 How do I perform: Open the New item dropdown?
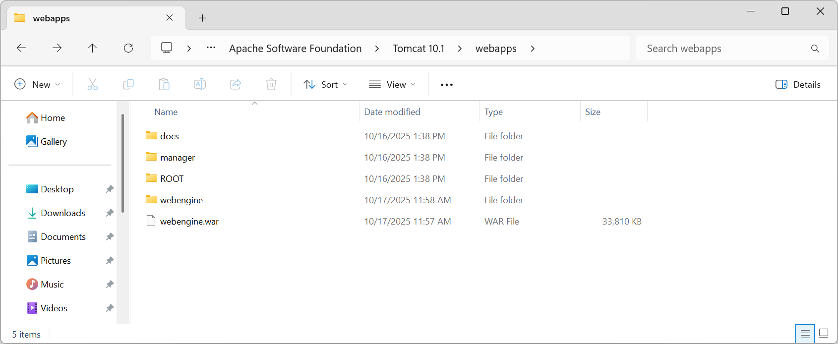coord(37,84)
